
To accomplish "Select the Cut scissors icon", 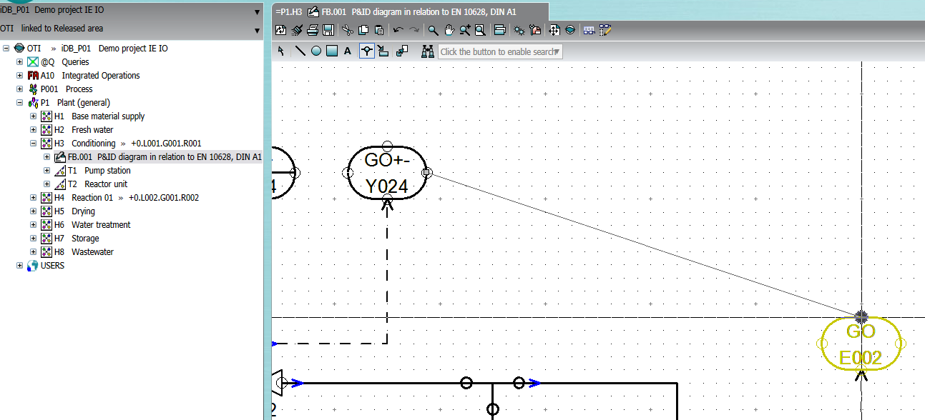I will [x=347, y=30].
